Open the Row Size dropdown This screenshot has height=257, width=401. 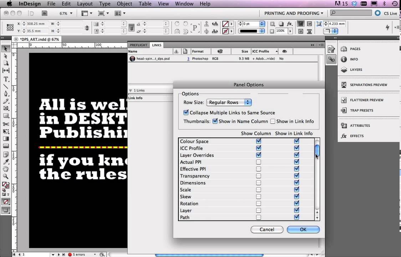point(229,102)
